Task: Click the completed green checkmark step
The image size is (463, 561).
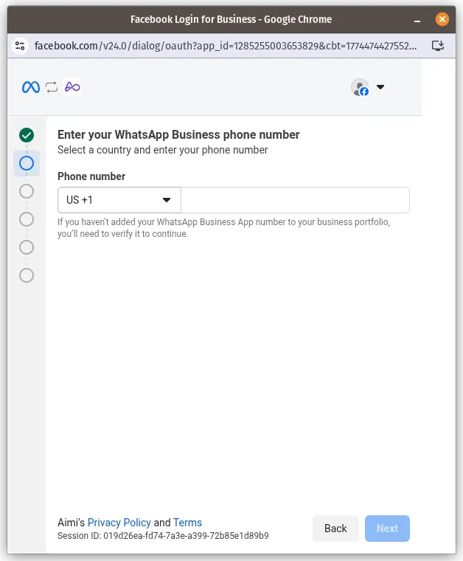Action: click(x=27, y=135)
